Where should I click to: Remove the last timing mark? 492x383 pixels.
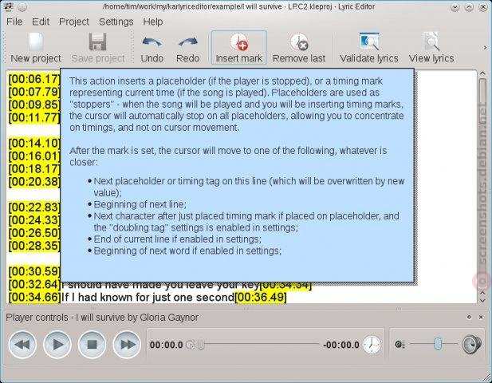pos(299,48)
